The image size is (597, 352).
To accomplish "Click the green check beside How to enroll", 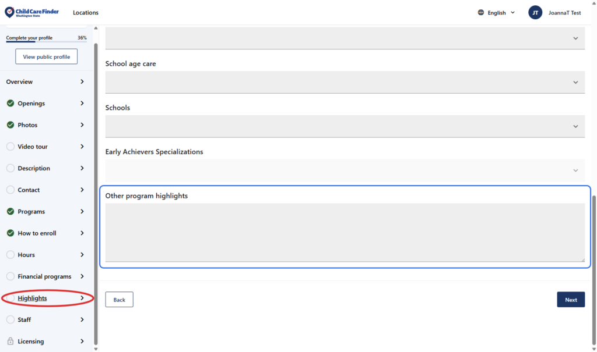I will tap(10, 233).
